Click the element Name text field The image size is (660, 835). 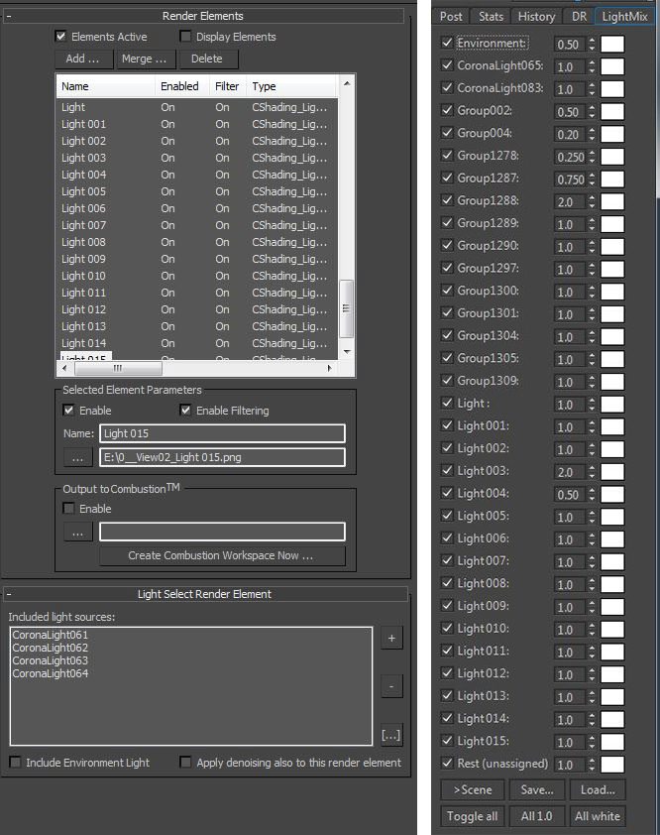222,433
